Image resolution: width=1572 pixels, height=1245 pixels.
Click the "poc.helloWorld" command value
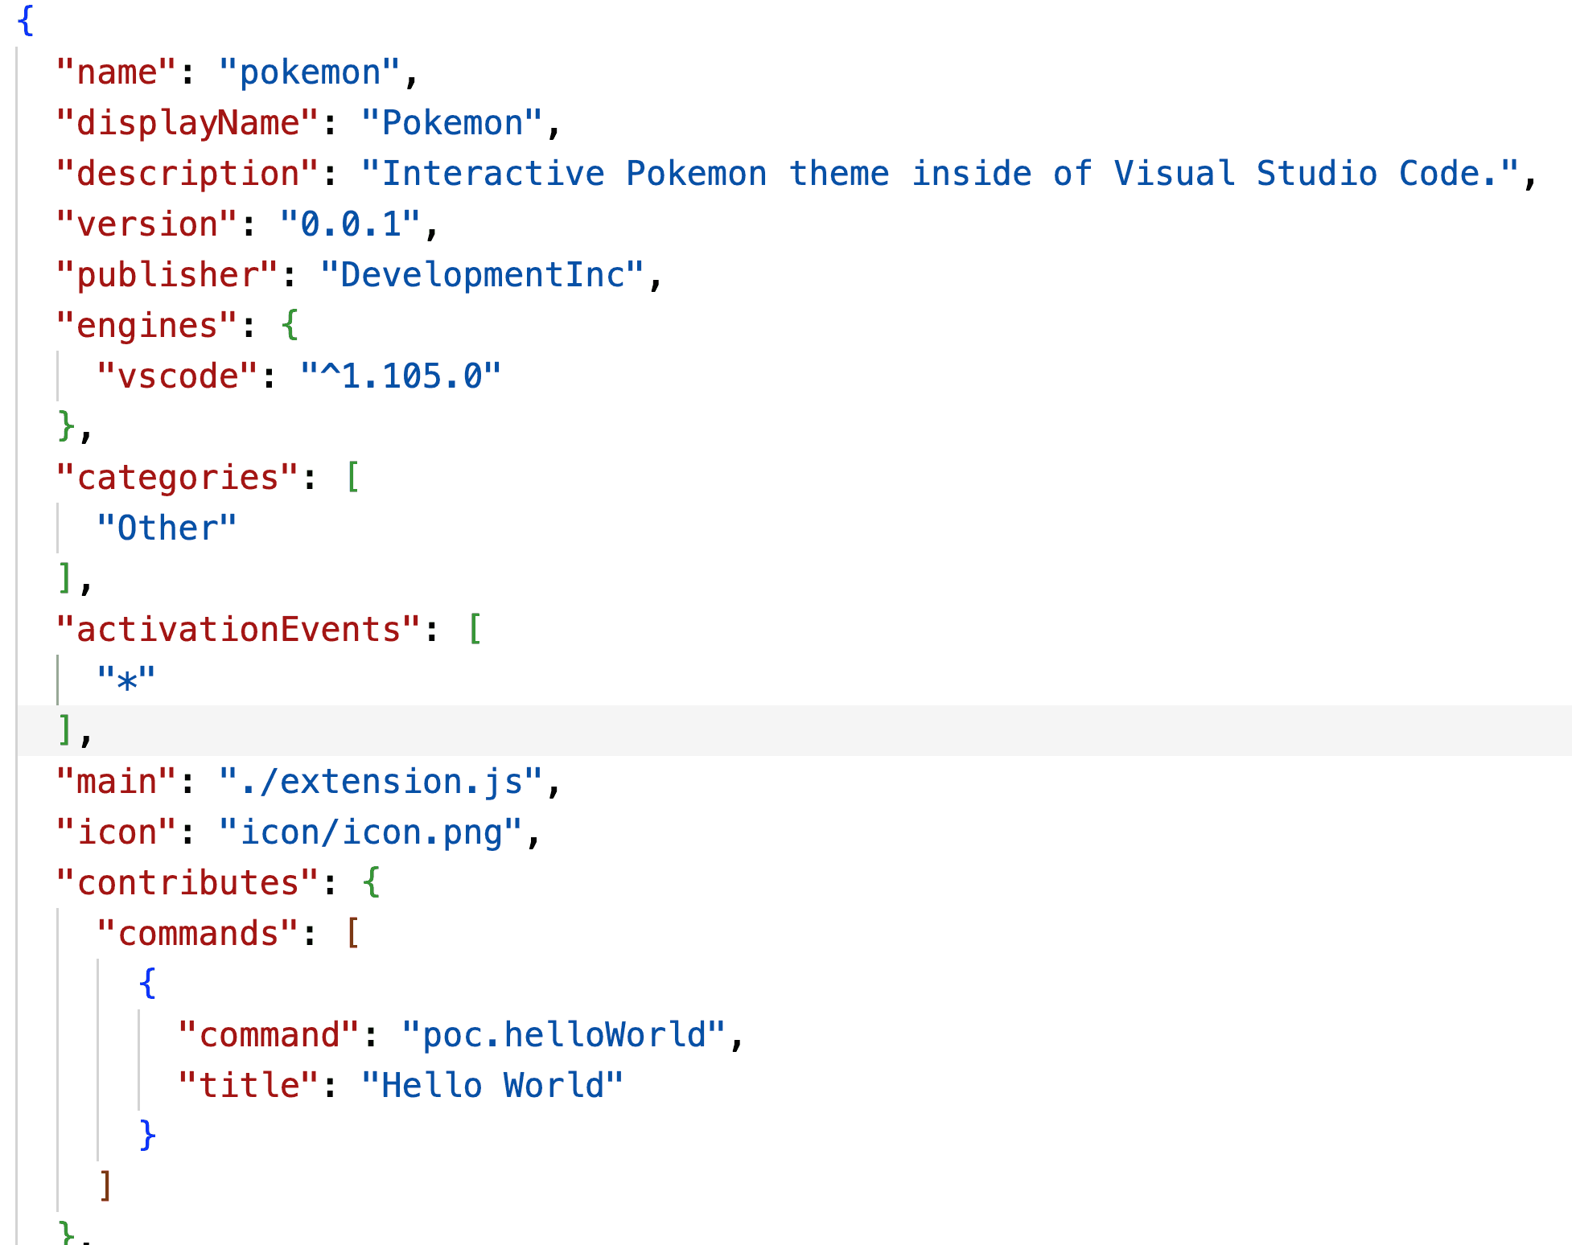point(563,1036)
